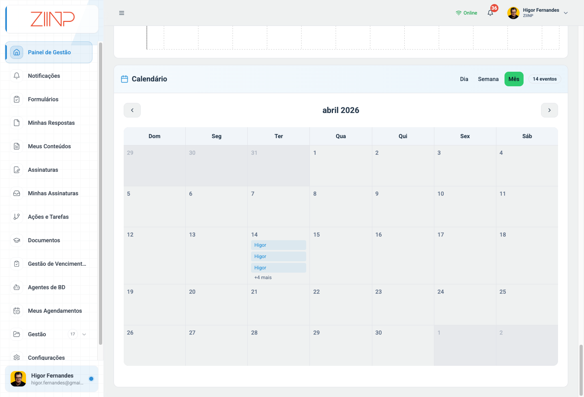Click the Minhas Respostas file icon
Screen dimensions: 584x397
[x=17, y=123]
